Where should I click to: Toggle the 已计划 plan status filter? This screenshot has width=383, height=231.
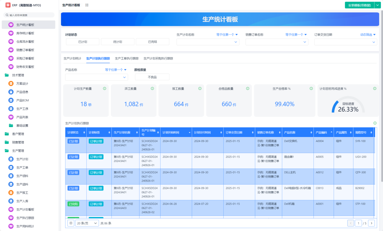coord(83,42)
